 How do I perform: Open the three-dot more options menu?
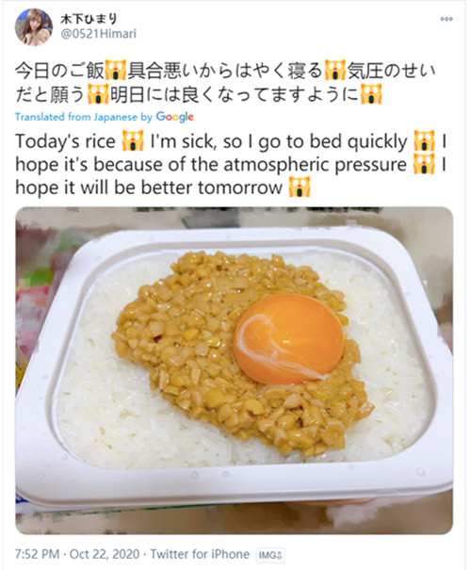click(x=446, y=19)
